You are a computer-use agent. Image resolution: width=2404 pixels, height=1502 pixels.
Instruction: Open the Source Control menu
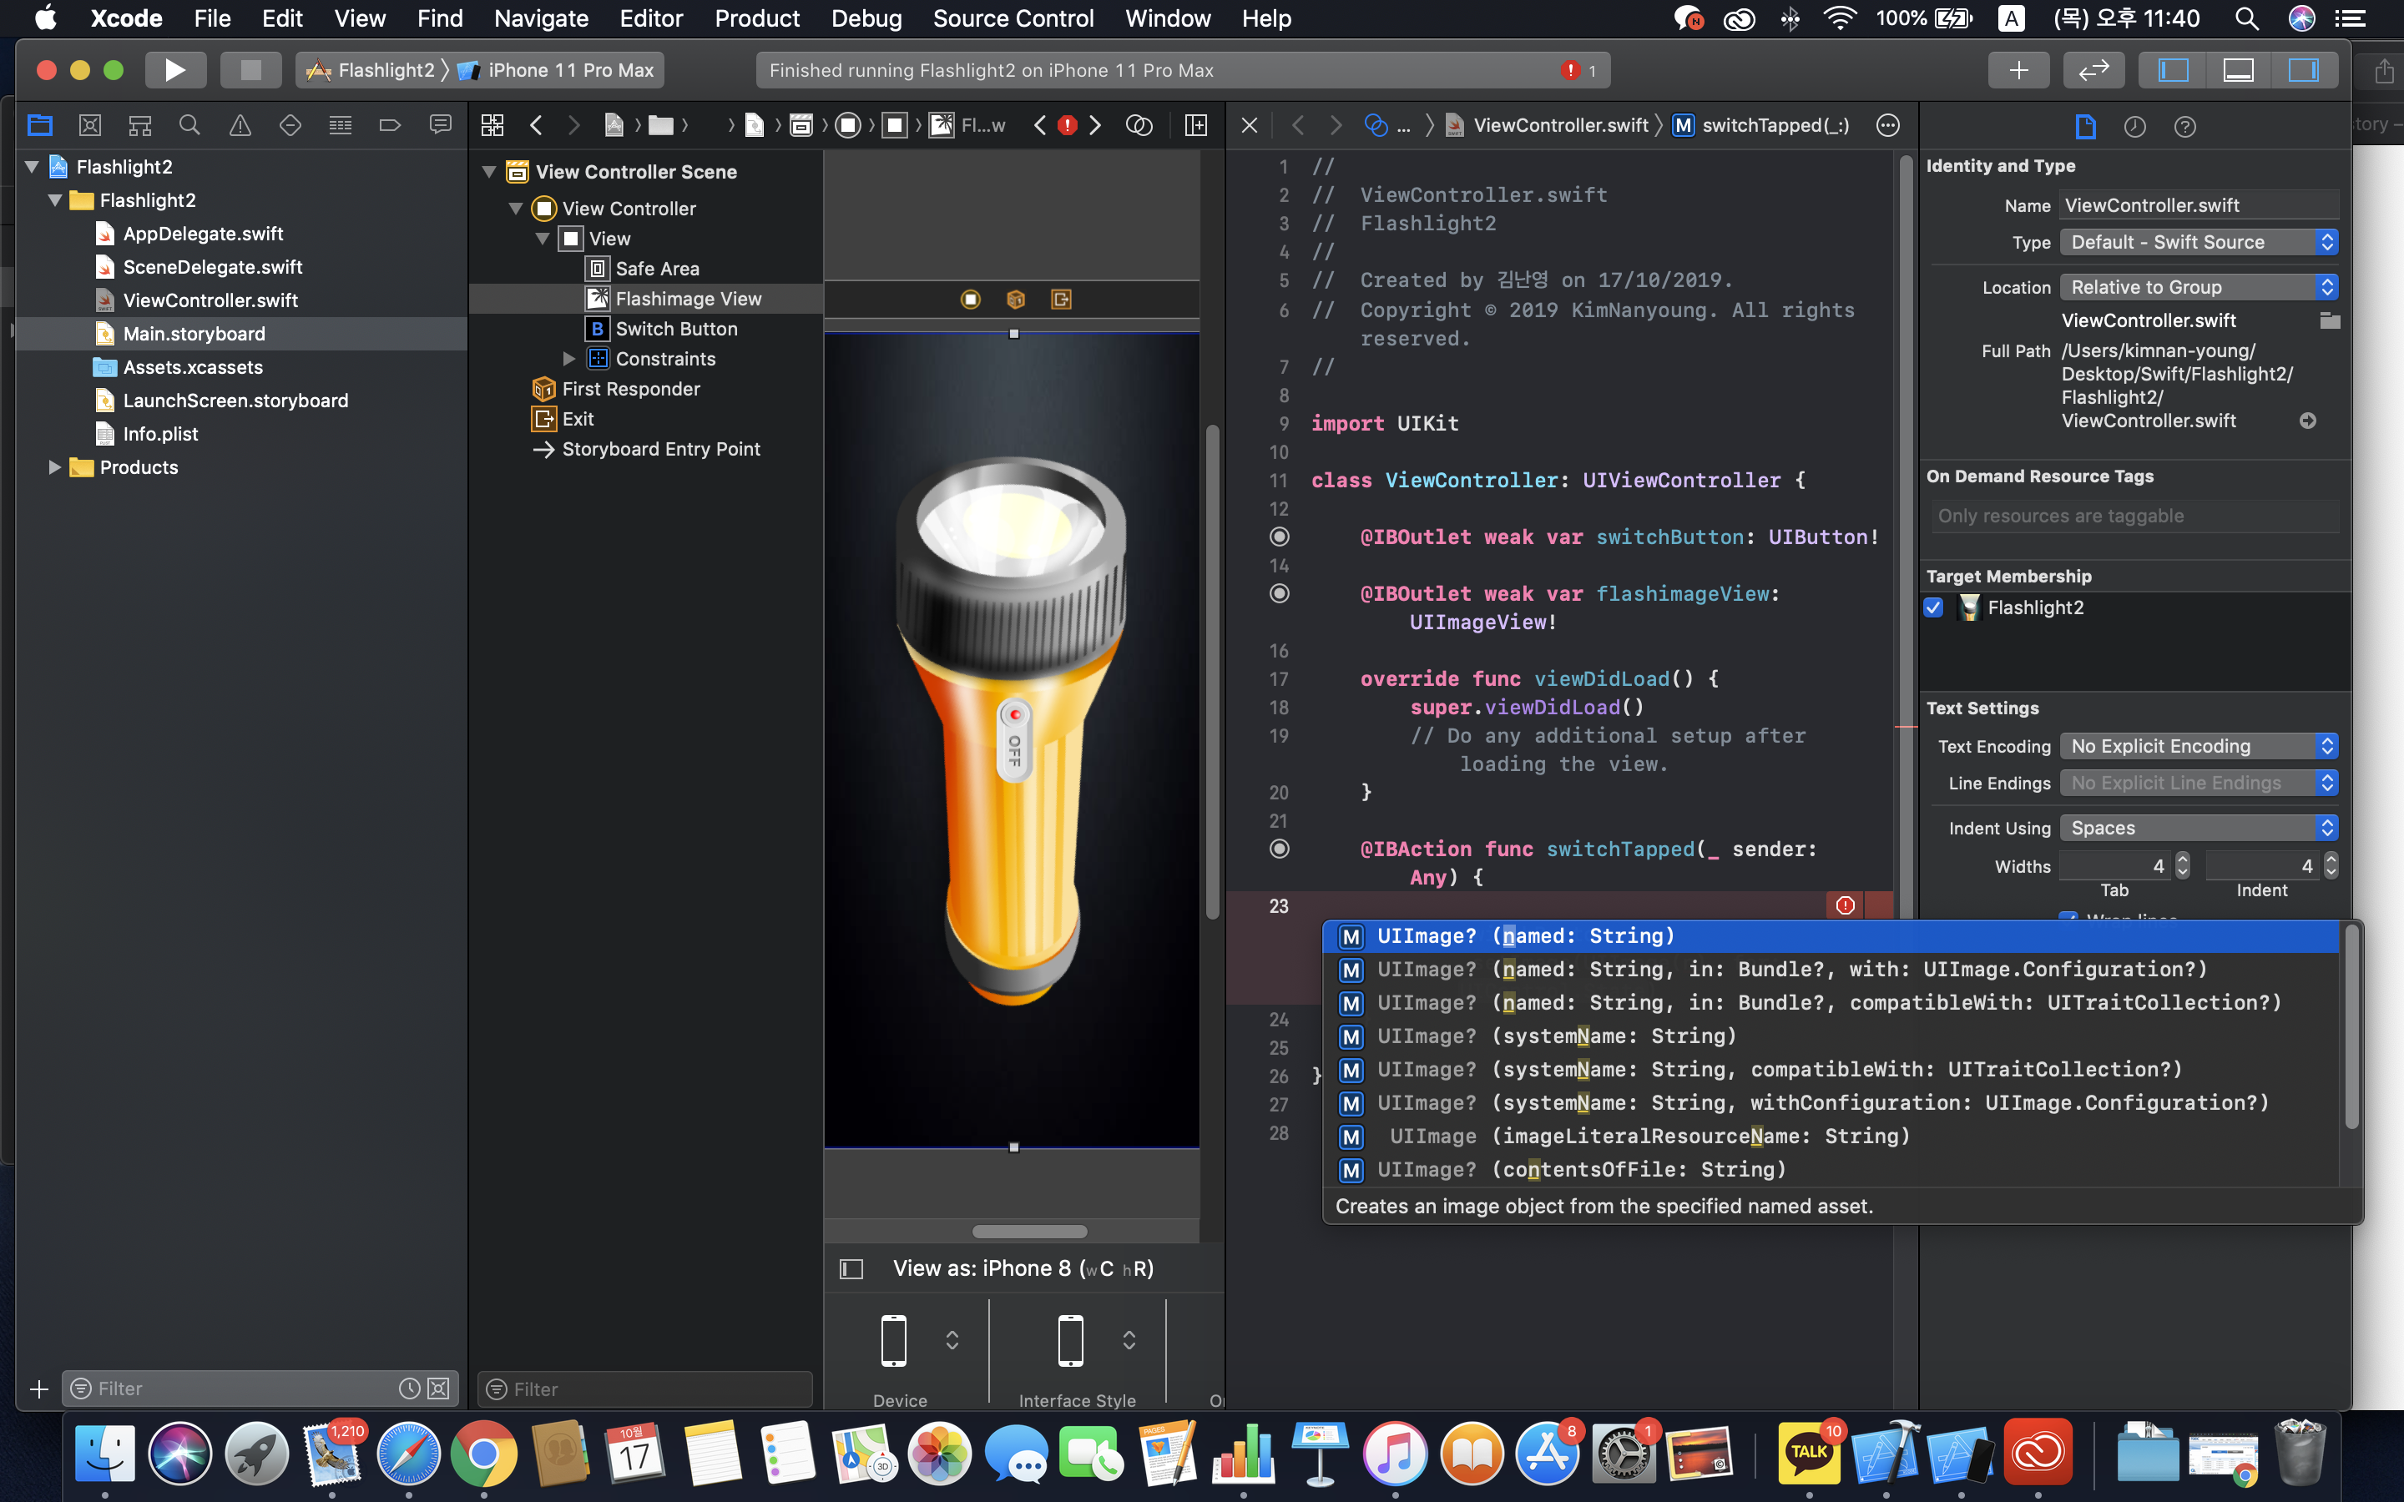pos(1013,18)
